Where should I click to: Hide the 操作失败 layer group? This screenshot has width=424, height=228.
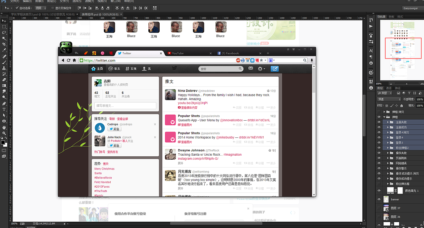(379, 153)
